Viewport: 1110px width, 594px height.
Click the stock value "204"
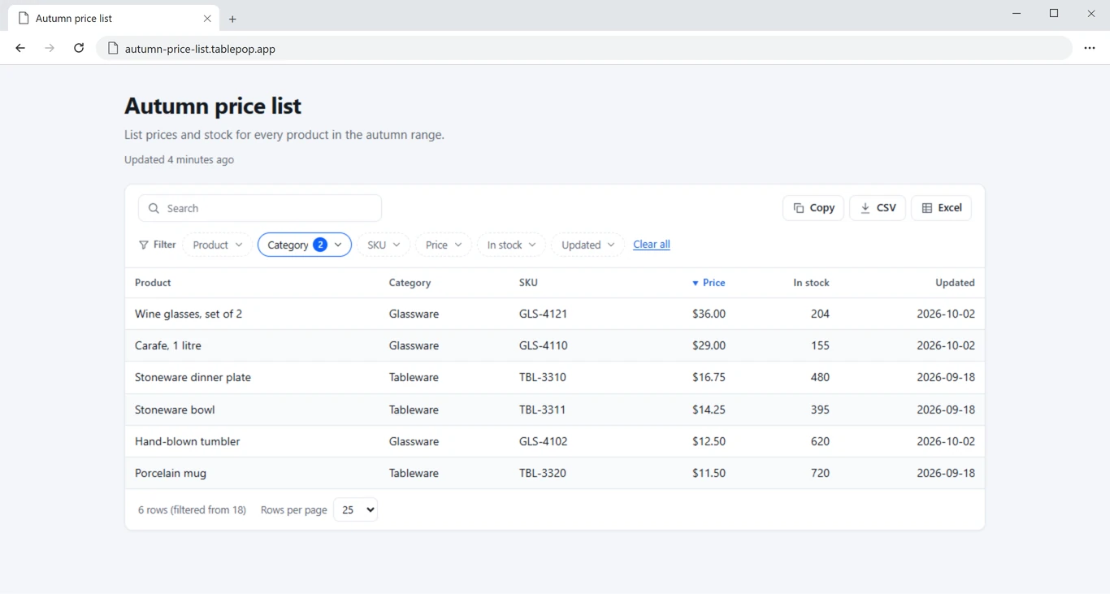[820, 314]
